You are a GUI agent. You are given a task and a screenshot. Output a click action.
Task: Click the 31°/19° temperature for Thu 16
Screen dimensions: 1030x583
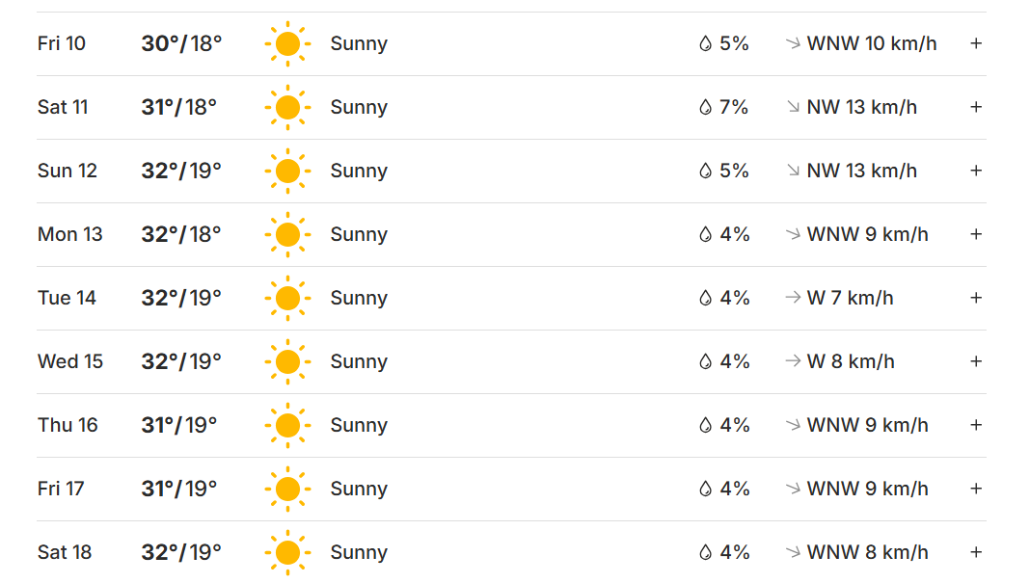click(179, 425)
